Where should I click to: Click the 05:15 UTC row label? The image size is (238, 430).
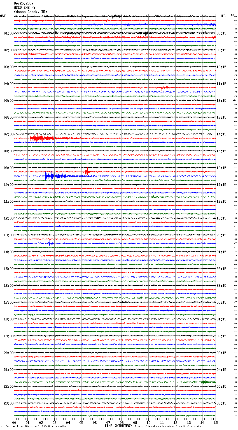[x=221, y=387]
